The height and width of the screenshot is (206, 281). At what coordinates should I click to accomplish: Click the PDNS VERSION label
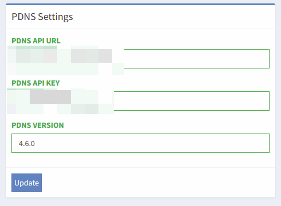[x=38, y=125]
